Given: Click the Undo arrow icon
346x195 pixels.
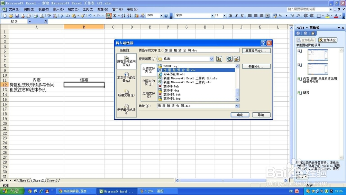Looking at the screenshot, I should (x=90, y=16).
